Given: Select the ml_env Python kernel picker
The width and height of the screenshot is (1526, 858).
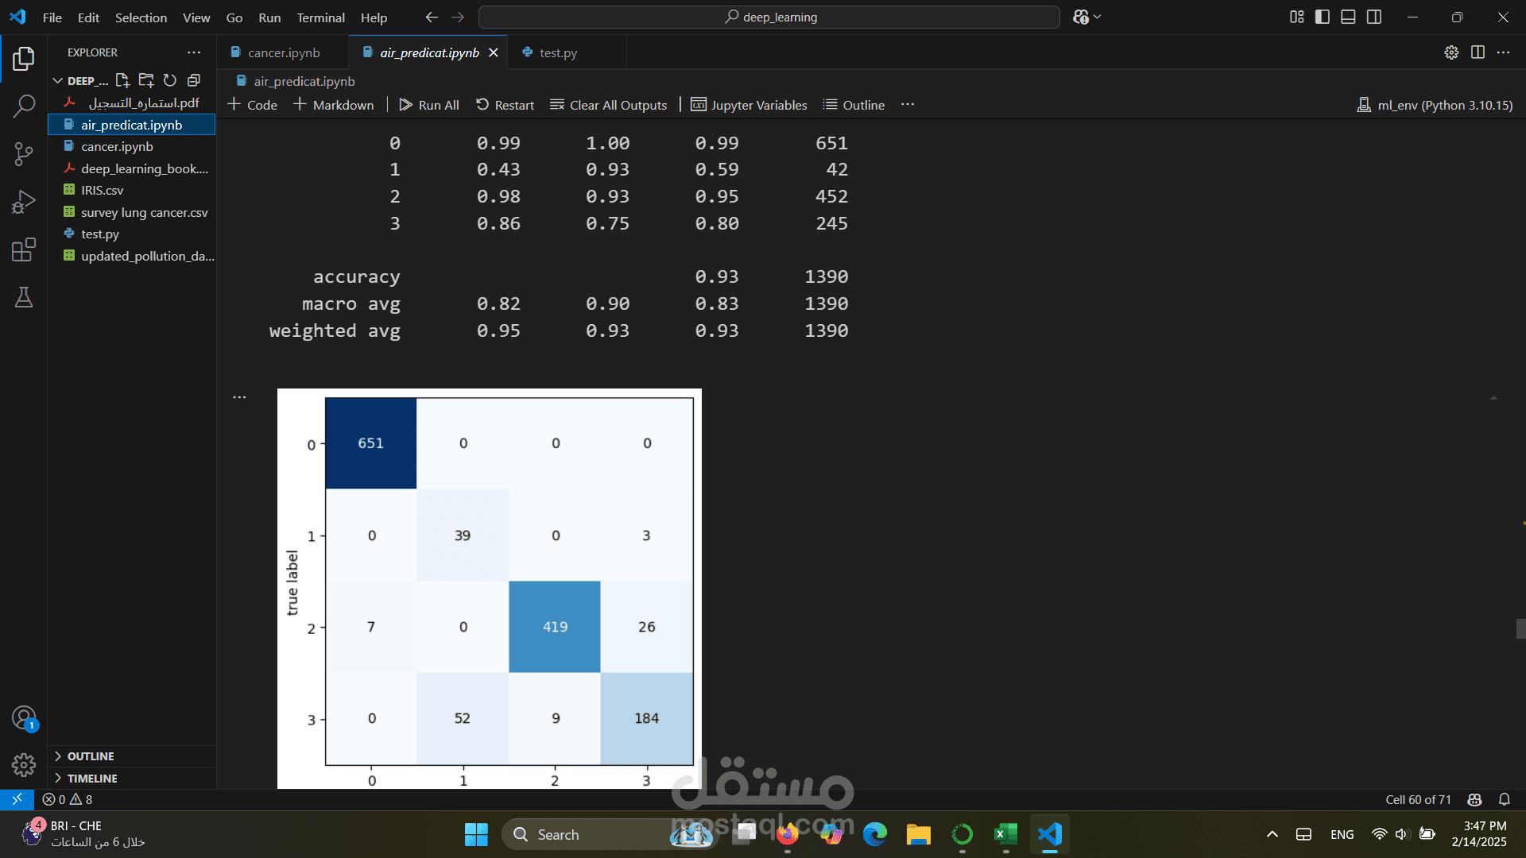Looking at the screenshot, I should [x=1435, y=105].
